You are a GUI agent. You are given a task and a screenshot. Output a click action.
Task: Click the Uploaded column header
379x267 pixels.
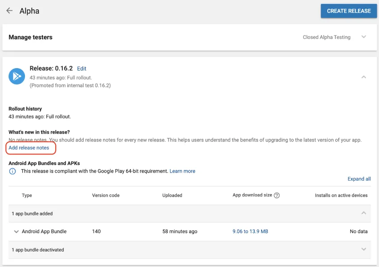(172, 195)
